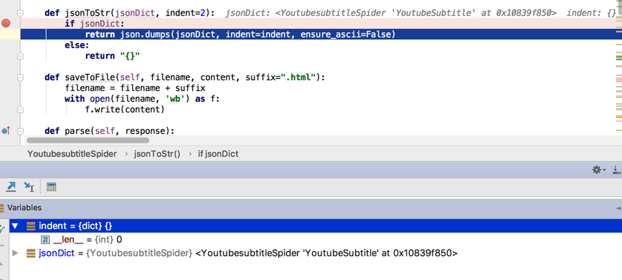Select YoutubesubtitleSpider in the breadcrumb bar
The image size is (622, 280).
(x=72, y=154)
